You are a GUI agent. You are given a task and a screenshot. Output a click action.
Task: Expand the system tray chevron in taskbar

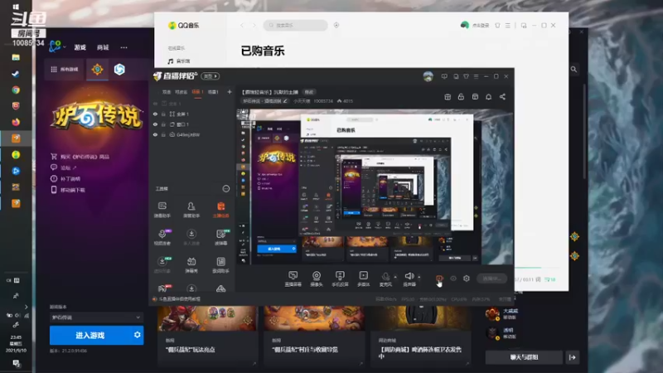[x=26, y=307]
